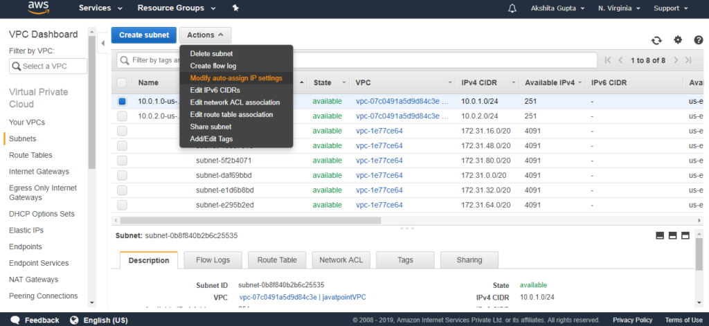
Task: Switch to the Network ACL tab
Action: pos(341,260)
